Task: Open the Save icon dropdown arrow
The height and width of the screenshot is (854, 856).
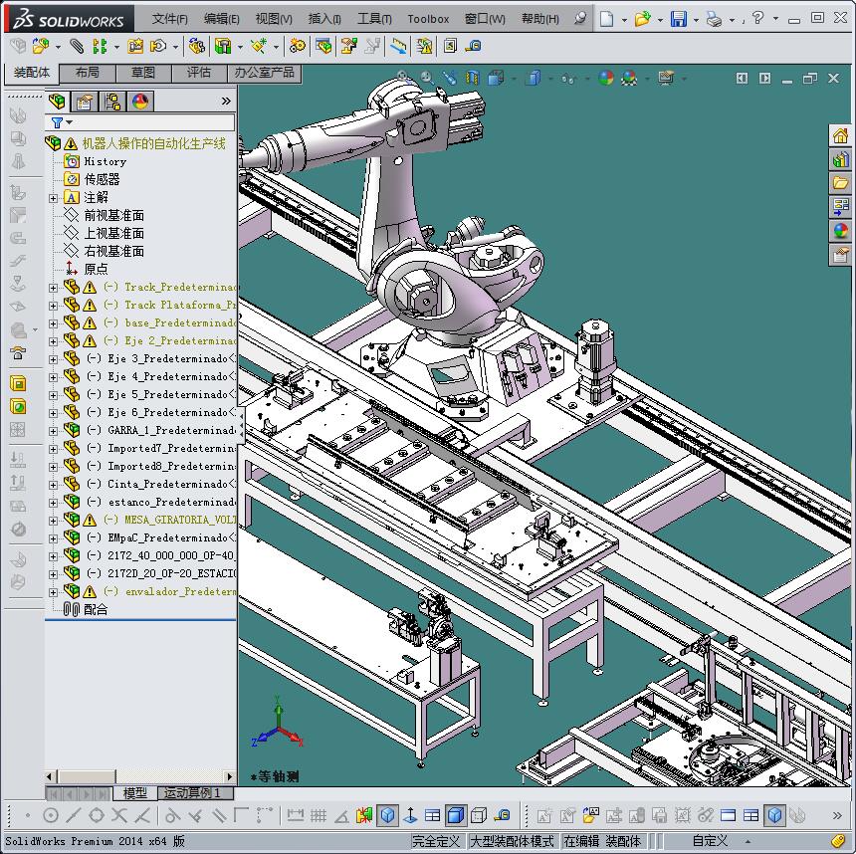Action: point(696,20)
